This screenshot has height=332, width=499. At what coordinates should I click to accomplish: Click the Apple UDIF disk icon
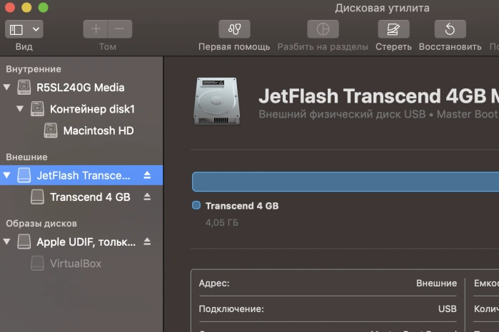click(x=24, y=242)
